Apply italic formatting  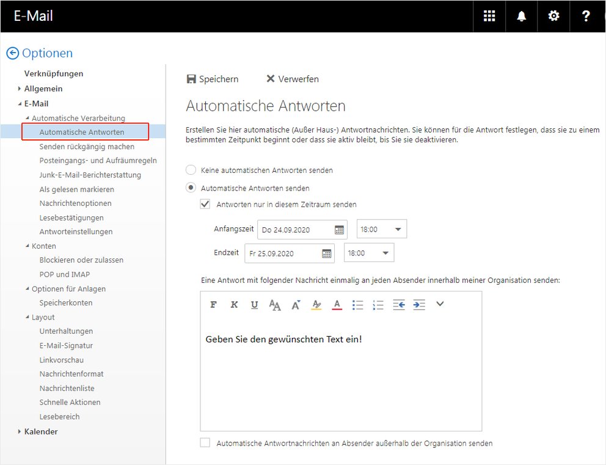click(235, 304)
